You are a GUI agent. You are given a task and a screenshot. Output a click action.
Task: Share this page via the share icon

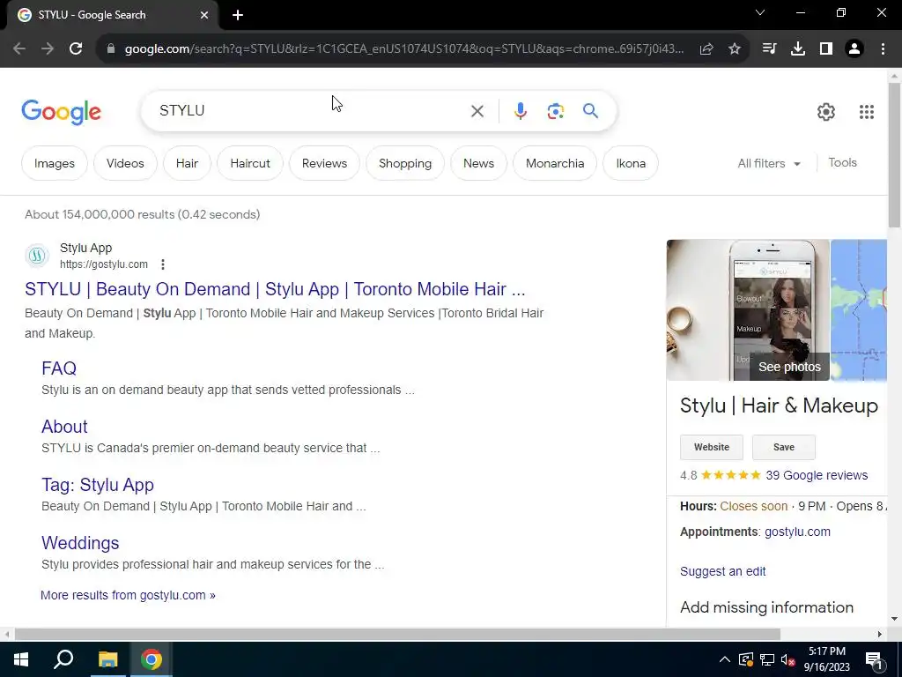(706, 49)
